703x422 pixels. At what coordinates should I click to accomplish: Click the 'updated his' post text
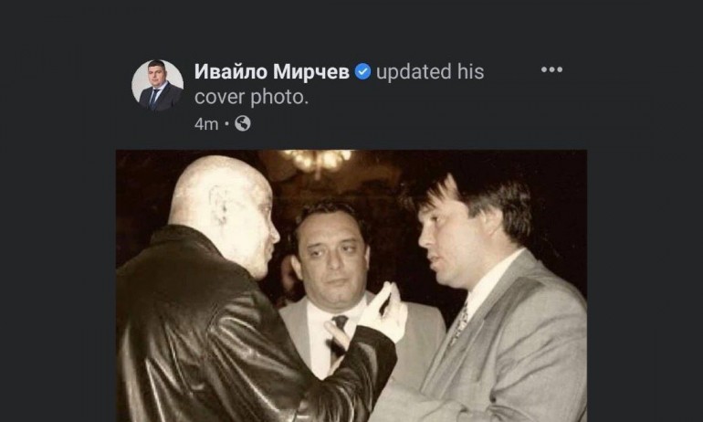pos(430,72)
